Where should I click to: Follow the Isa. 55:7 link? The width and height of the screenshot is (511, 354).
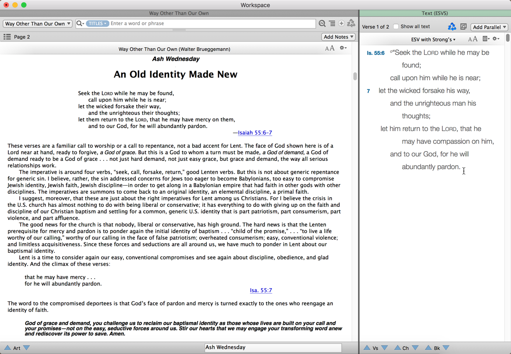[x=261, y=290]
